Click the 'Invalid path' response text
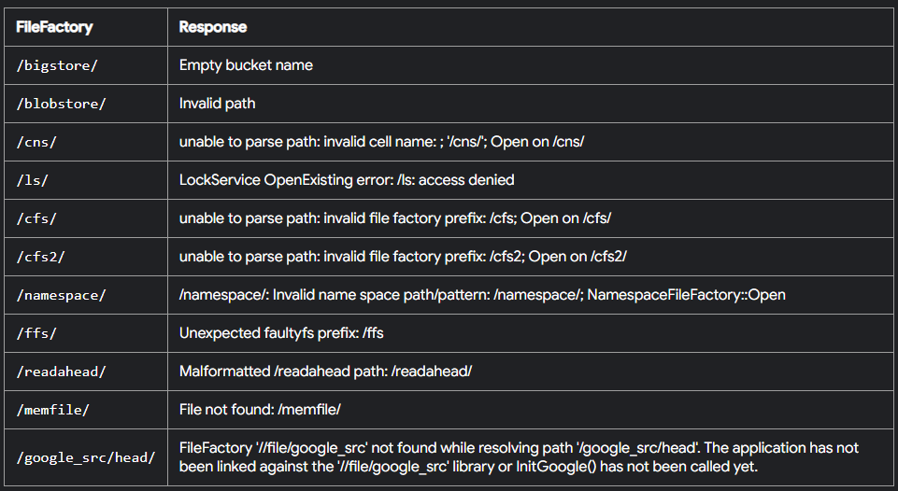Viewport: 898px width, 491px height. click(218, 104)
